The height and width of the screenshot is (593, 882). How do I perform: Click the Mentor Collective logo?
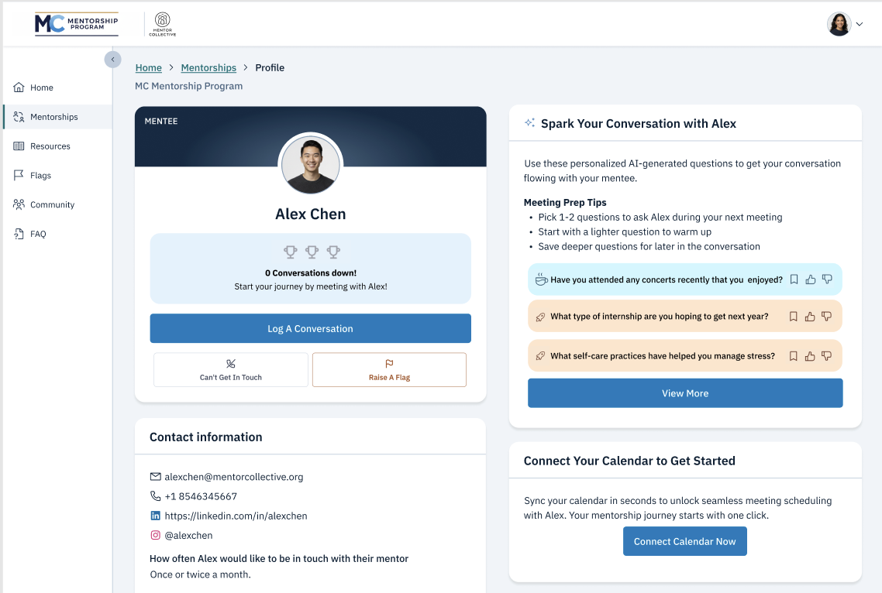[x=163, y=24]
